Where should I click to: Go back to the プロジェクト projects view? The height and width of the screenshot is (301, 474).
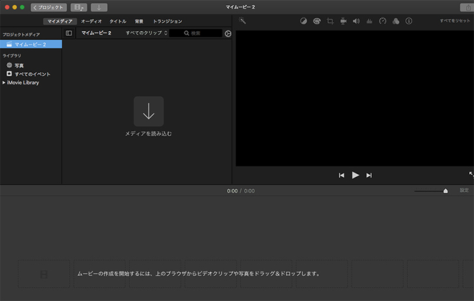pyautogui.click(x=49, y=7)
